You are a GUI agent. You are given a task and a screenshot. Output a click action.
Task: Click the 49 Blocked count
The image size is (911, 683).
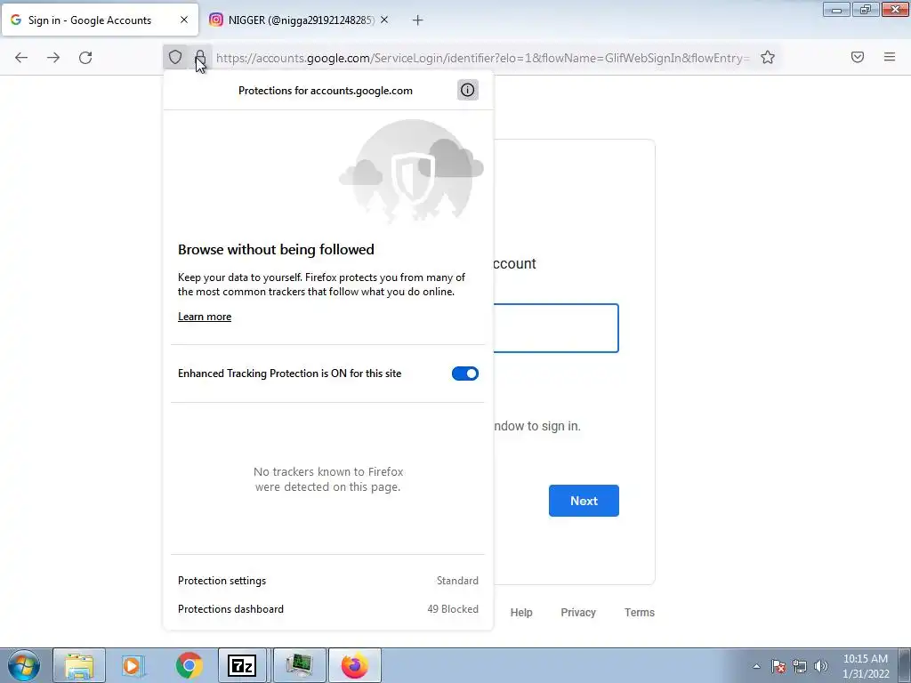point(453,609)
